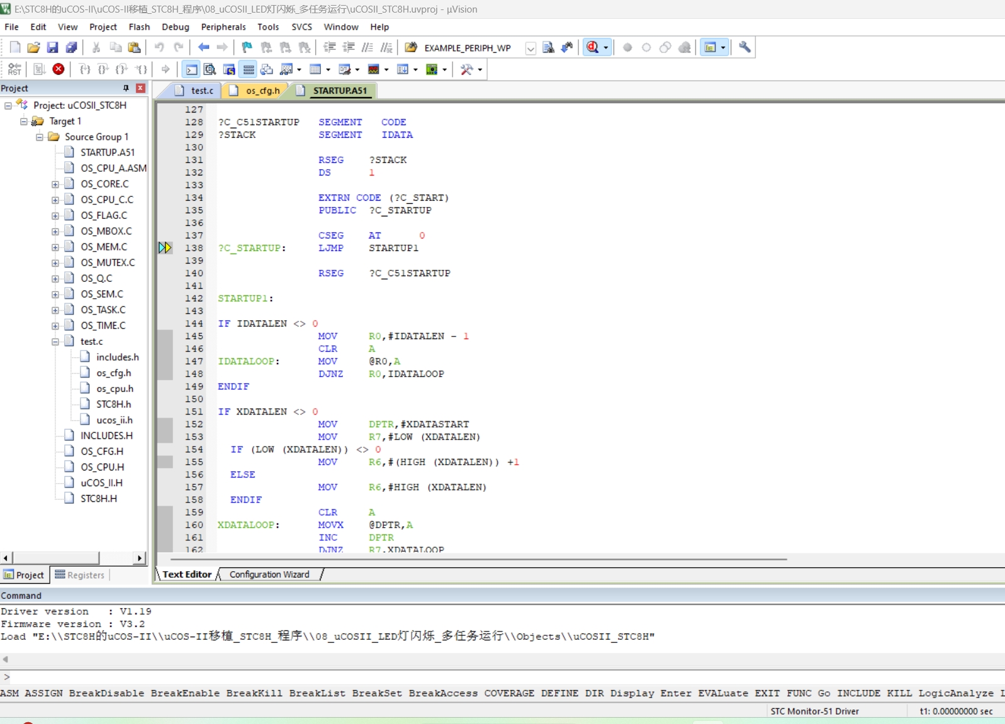Indent the selected lines via the toolbar

(x=329, y=47)
